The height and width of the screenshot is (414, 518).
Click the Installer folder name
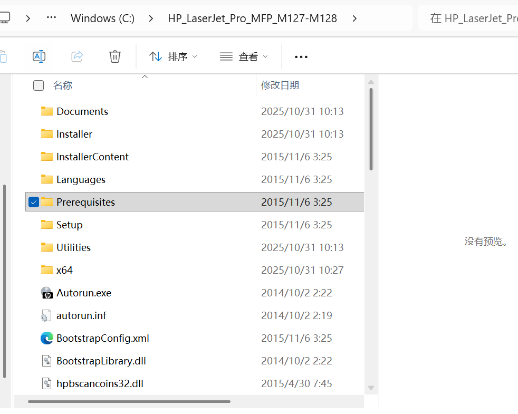pos(74,134)
